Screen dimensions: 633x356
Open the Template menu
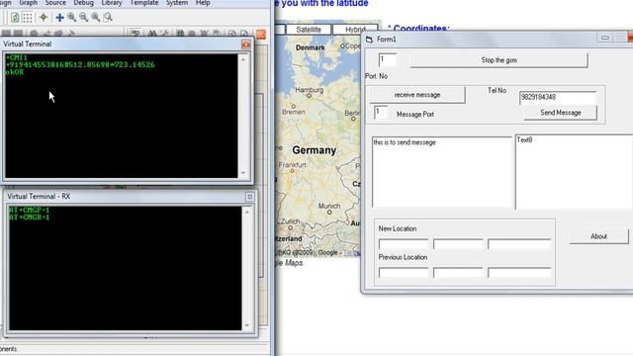click(144, 3)
